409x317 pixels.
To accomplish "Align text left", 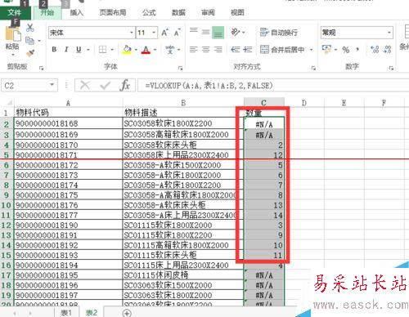I will click(194, 50).
